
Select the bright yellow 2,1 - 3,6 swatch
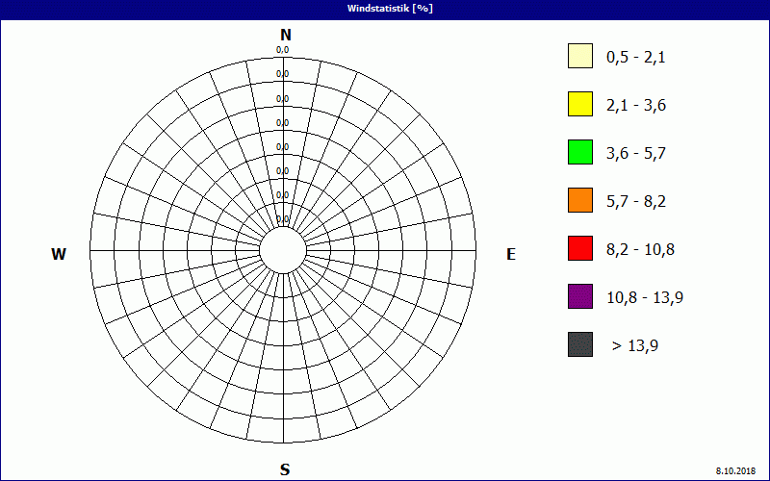[x=579, y=105]
